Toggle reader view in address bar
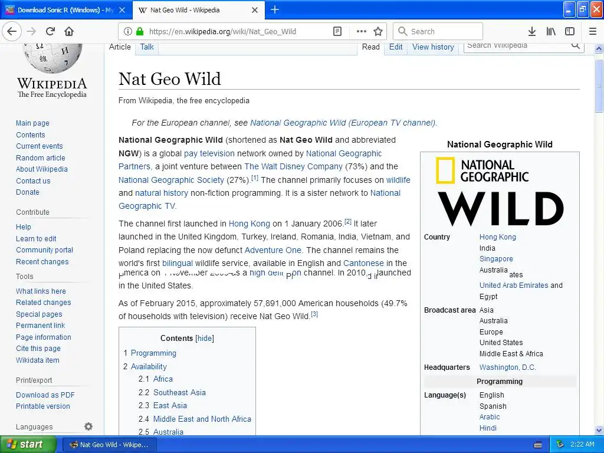The width and height of the screenshot is (604, 453). (x=337, y=32)
